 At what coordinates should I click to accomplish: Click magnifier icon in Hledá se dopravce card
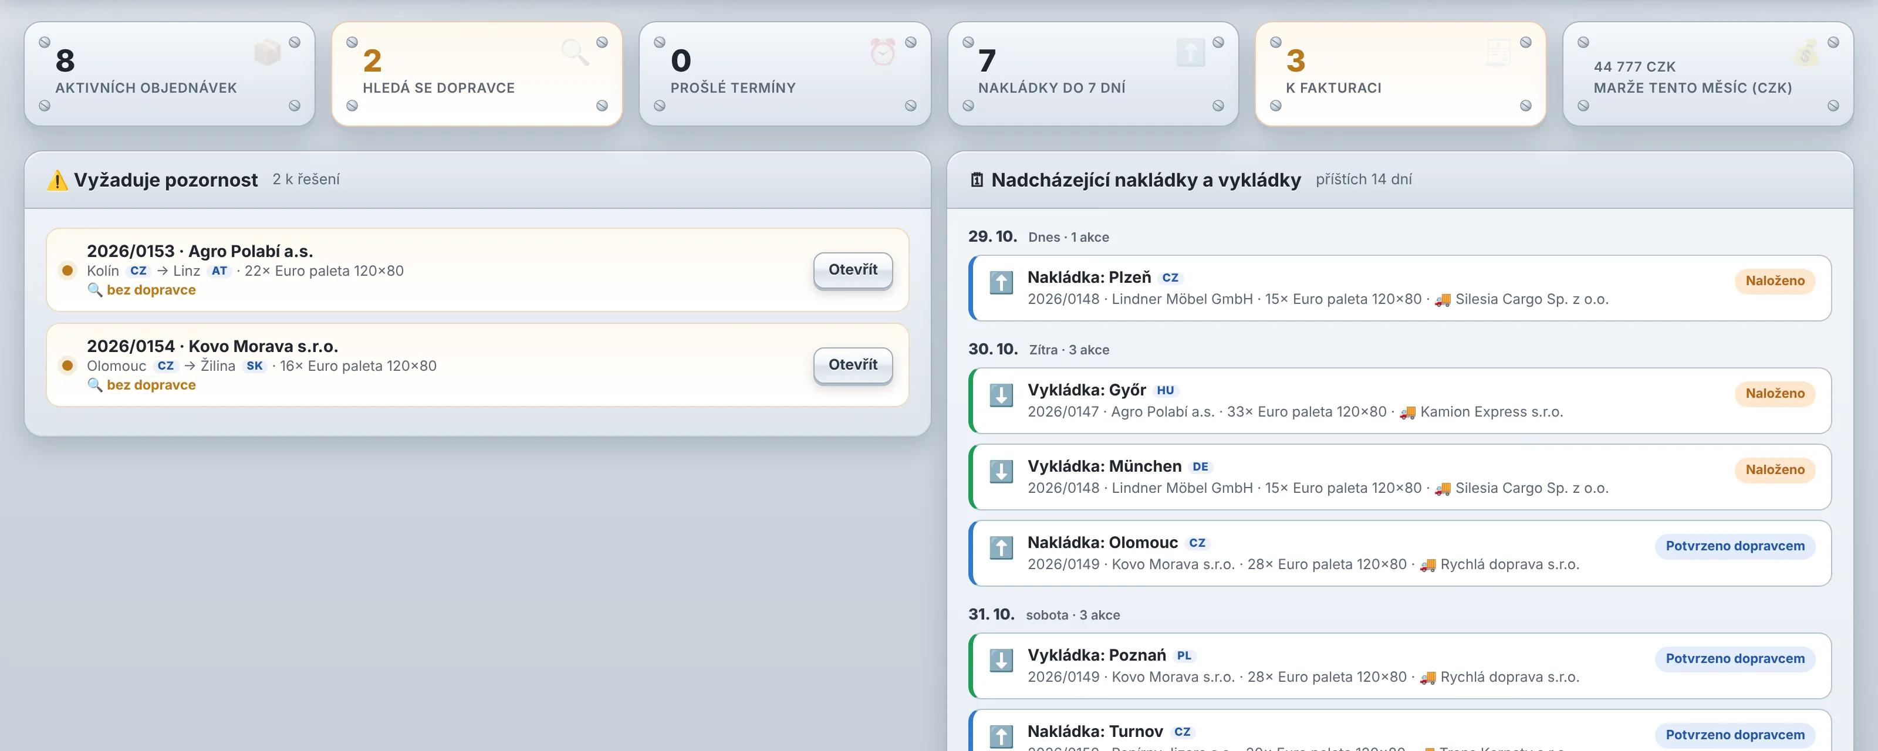[575, 52]
